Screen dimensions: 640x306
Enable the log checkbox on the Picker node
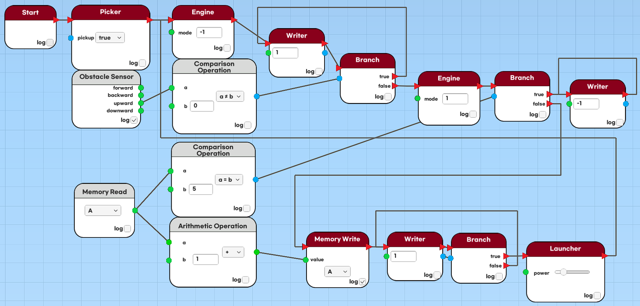[x=142, y=63]
